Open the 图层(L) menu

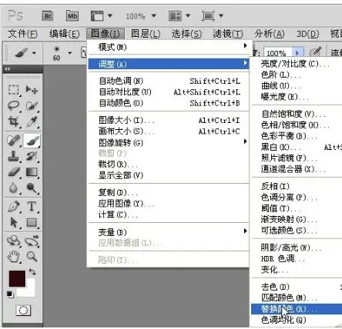[x=146, y=34]
